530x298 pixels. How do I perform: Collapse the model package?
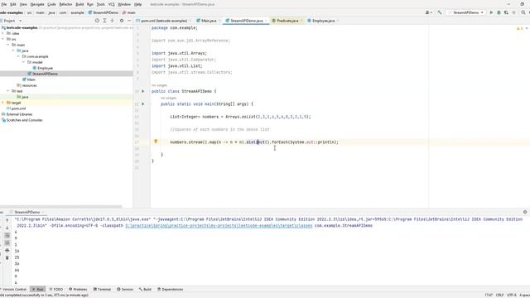[24, 62]
